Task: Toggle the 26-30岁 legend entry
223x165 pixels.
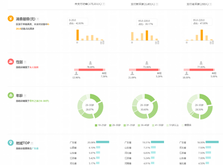Action: tap(115, 125)
